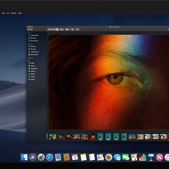Switch Finder to icon view

[x=49, y=30]
